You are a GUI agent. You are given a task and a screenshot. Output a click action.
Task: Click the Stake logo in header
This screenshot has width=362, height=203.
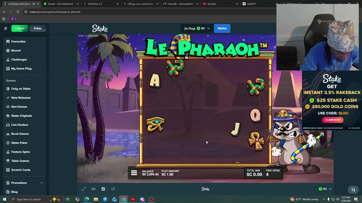click(x=100, y=28)
